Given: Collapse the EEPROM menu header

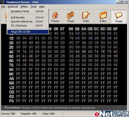Looking at the screenshot, I should pos(13,7).
